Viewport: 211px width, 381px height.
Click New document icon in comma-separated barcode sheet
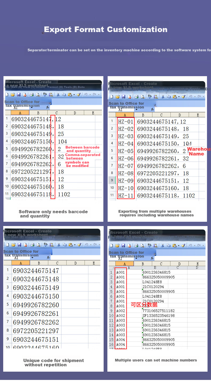[7, 95]
